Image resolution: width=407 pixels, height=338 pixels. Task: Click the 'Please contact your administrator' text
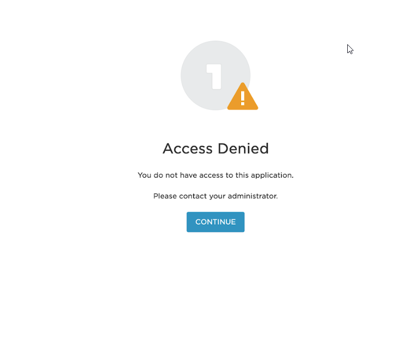(215, 196)
